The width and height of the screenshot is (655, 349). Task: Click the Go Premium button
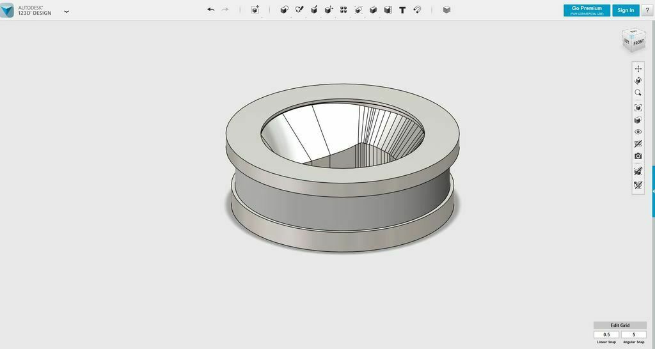click(587, 10)
